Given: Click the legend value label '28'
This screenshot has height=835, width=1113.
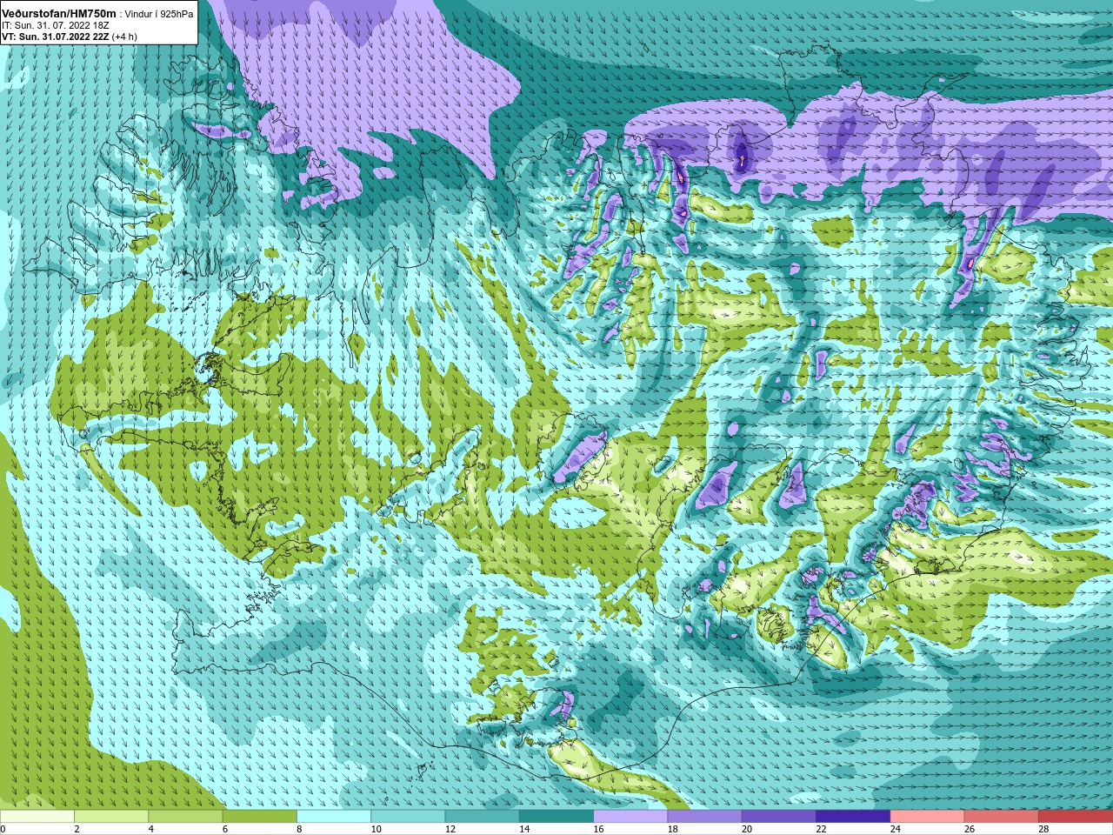Looking at the screenshot, I should coord(1043,829).
